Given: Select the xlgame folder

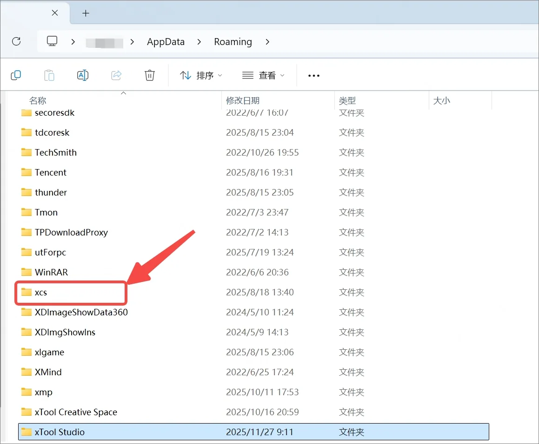Looking at the screenshot, I should point(253,352).
